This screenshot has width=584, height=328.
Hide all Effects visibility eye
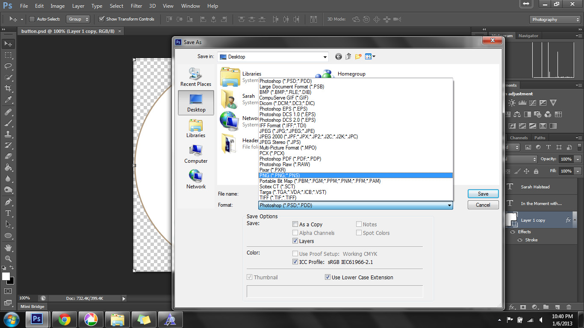click(x=513, y=232)
